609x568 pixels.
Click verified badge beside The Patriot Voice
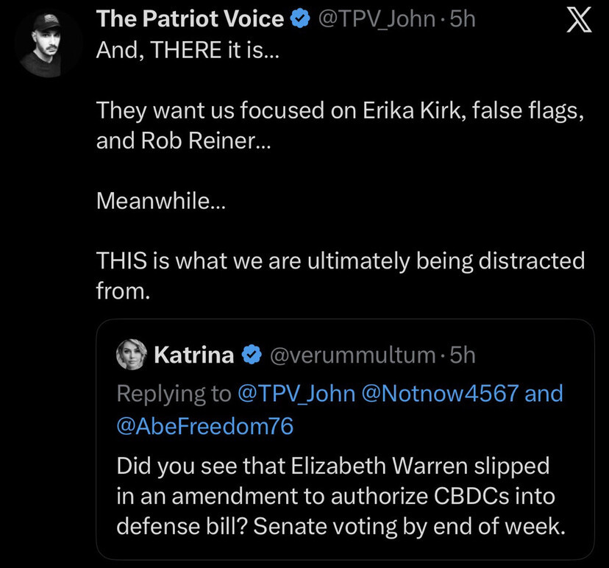pos(301,20)
